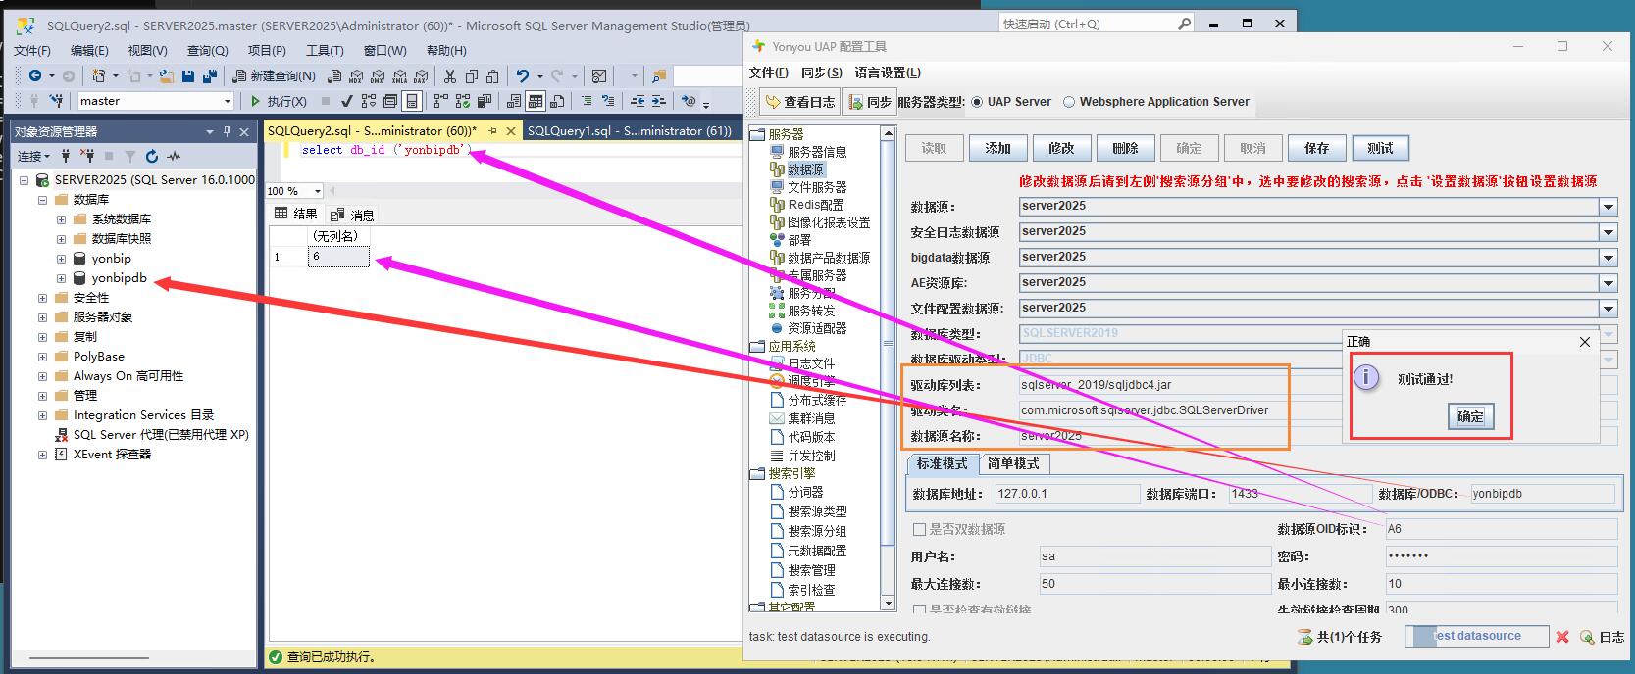Pin the 对象资源管理器 panel with the pushpin icon
This screenshot has width=1635, height=674.
click(x=227, y=131)
